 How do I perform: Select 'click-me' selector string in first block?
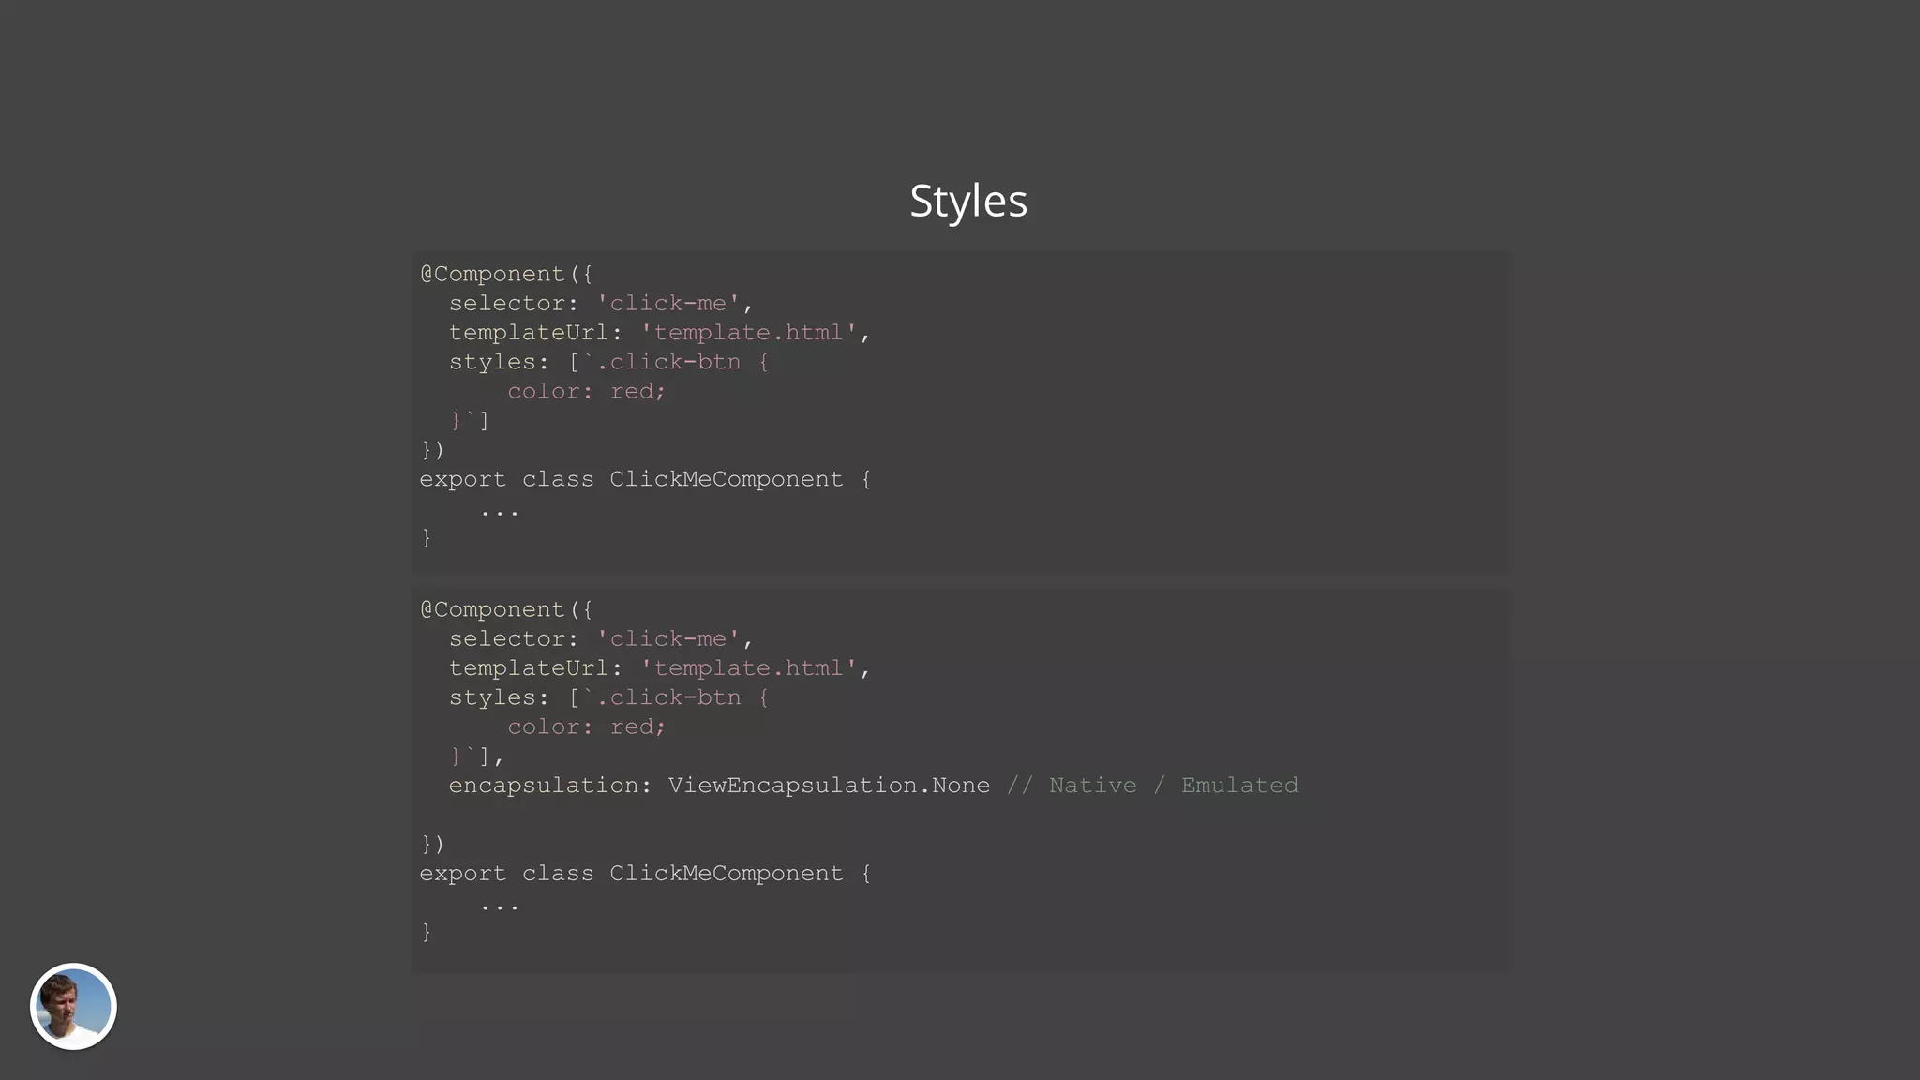click(x=668, y=304)
